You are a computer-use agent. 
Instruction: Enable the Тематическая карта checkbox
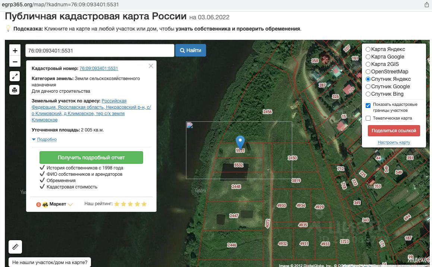(x=368, y=118)
